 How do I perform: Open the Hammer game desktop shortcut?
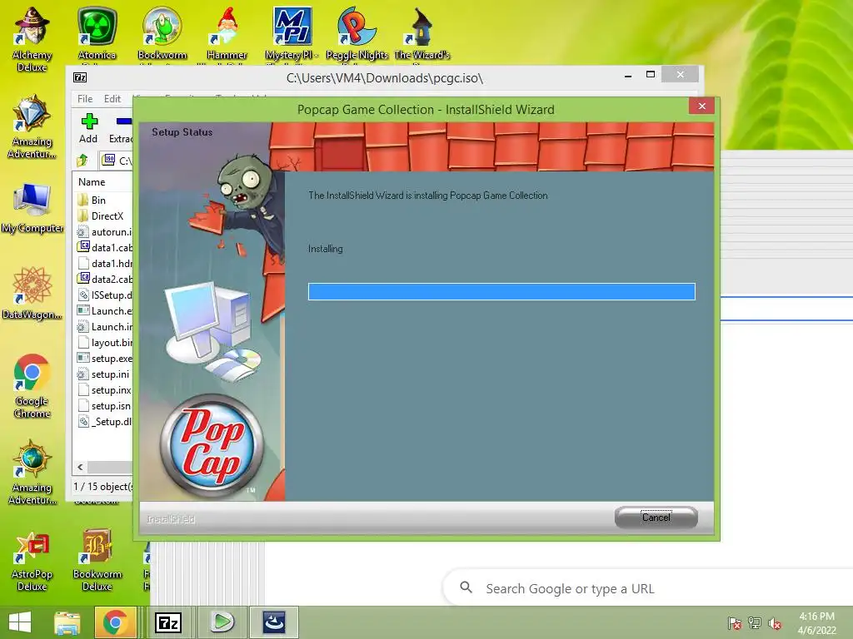(227, 33)
